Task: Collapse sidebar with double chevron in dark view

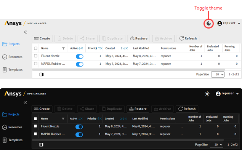Action: (x=25, y=102)
